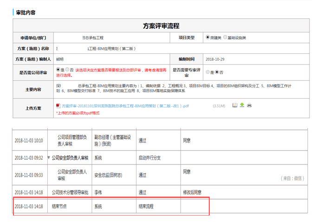The height and width of the screenshot is (222, 330).
Task: Click the 结束节点 node cell
Action: (70, 206)
